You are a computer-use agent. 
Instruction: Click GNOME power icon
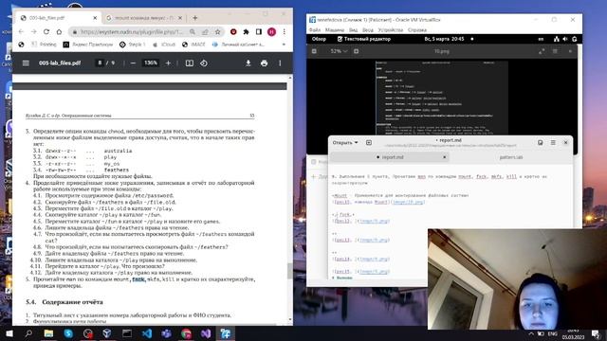575,39
